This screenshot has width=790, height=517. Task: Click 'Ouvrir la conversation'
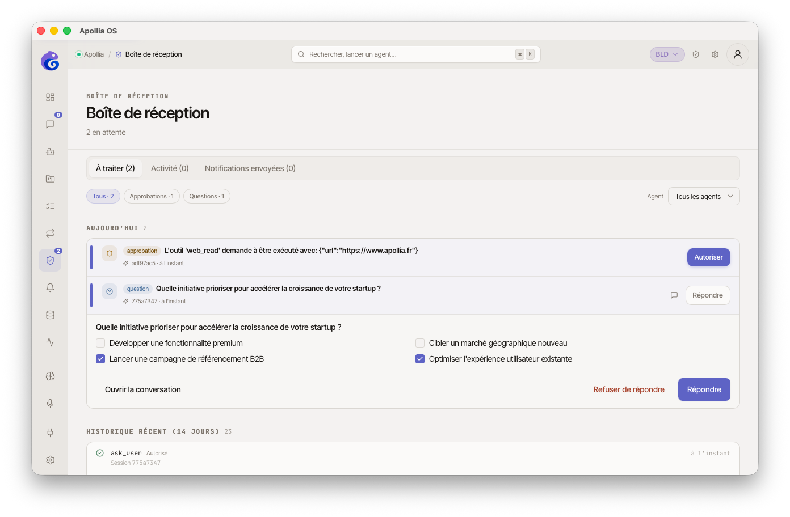[143, 389]
